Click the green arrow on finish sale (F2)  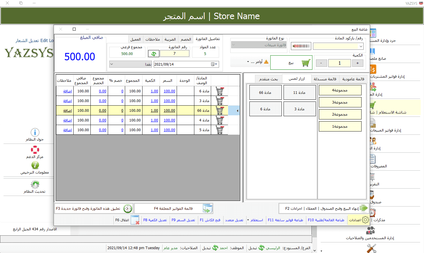[x=364, y=208]
